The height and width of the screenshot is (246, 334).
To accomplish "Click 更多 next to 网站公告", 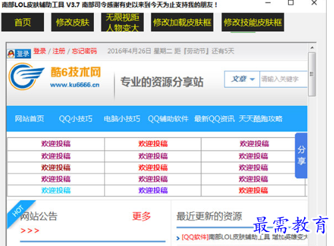I will click(141, 216).
